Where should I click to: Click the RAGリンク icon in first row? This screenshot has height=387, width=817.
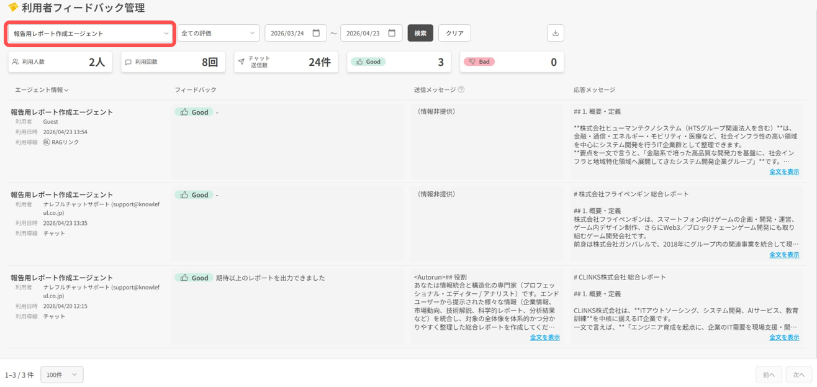pos(47,142)
